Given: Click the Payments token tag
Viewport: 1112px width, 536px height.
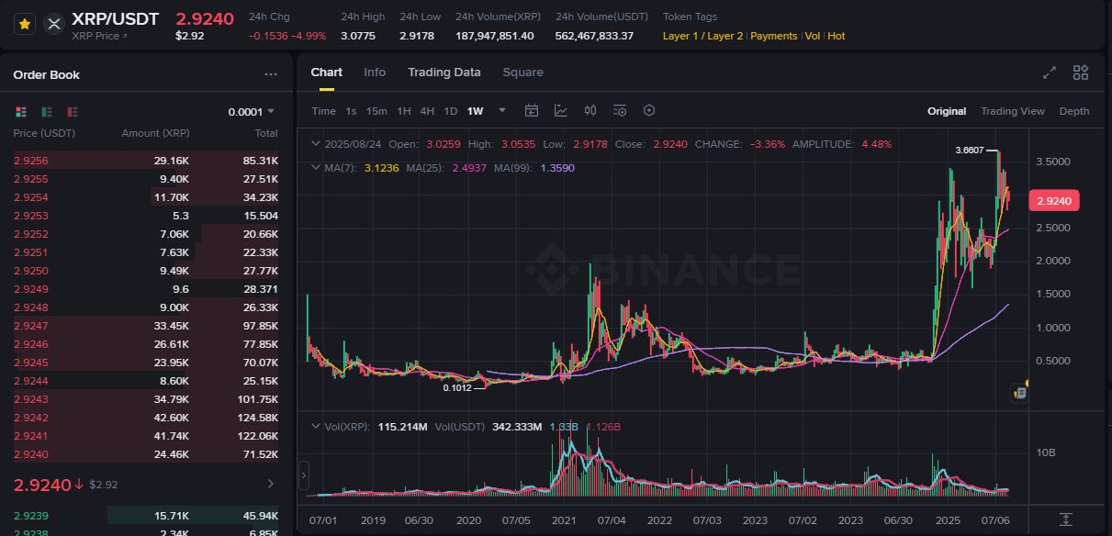Looking at the screenshot, I should point(774,36).
